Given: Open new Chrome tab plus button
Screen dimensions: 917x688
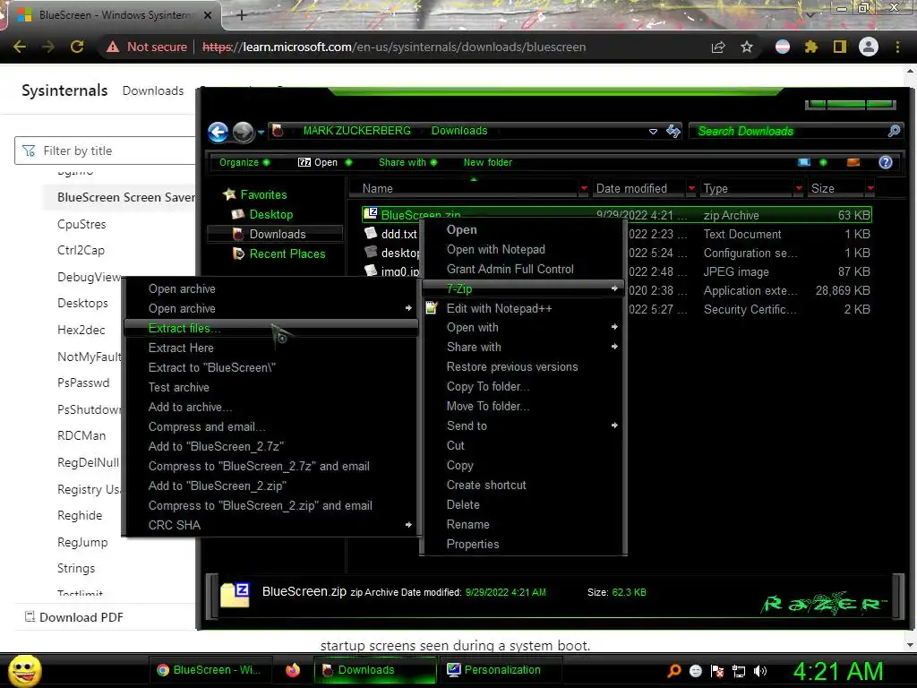Looking at the screenshot, I should coord(241,15).
